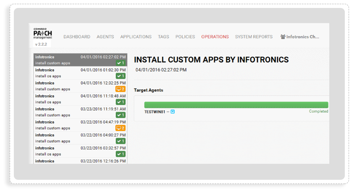Expand the TESTWIN81 agent details arrow
357x189 pixels.
point(173,112)
